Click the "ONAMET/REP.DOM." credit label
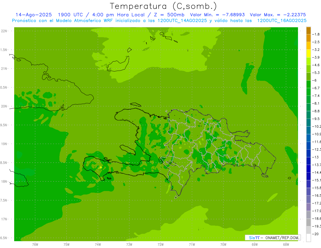The height and width of the screenshot is (248, 321). (x=282, y=238)
